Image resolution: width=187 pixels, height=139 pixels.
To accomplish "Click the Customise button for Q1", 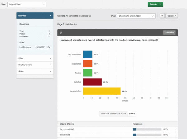I will 169,32.
